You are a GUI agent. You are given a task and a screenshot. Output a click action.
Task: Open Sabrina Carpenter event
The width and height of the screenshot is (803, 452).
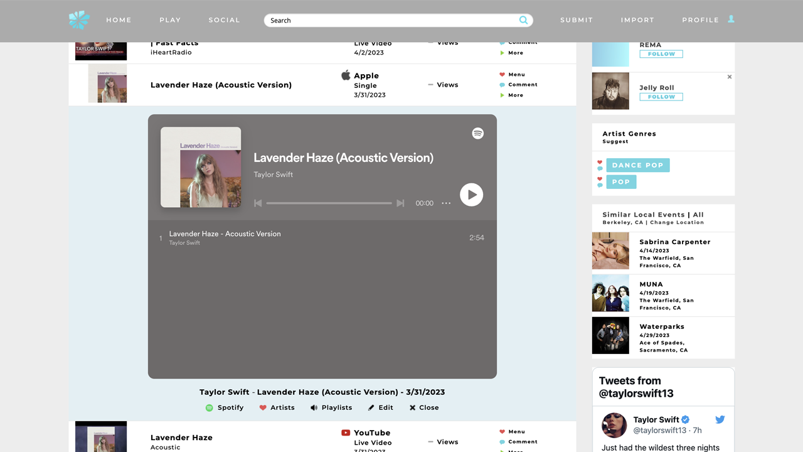[675, 242]
